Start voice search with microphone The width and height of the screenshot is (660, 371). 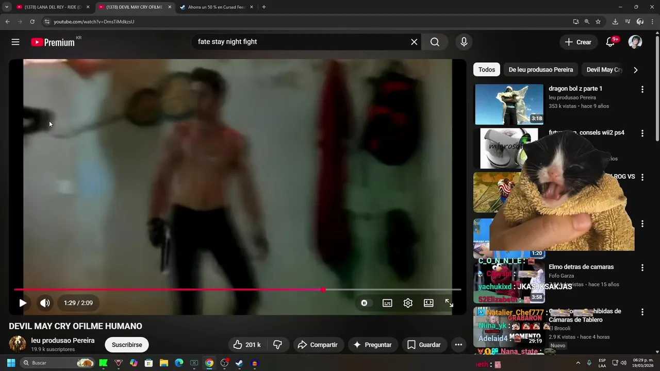point(464,42)
